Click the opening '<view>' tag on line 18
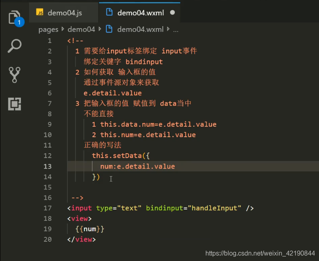Screen dimensions: 319x261 pos(79,219)
